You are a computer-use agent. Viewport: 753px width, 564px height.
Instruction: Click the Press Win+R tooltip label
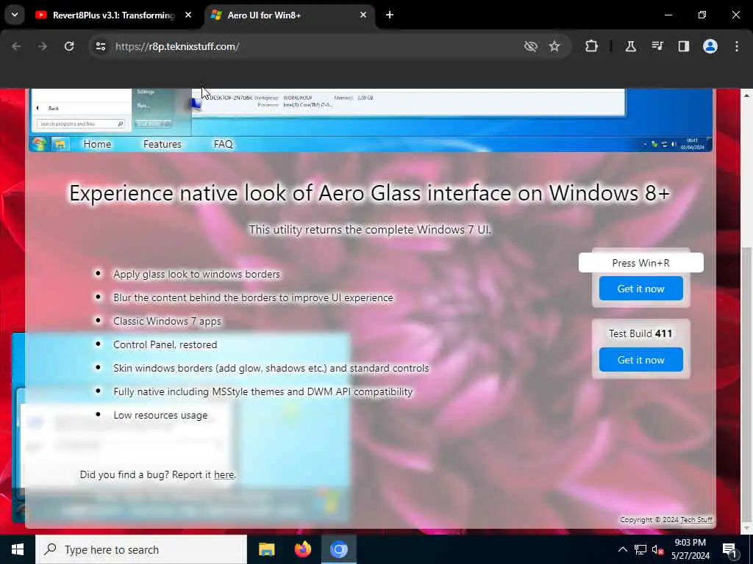640,263
